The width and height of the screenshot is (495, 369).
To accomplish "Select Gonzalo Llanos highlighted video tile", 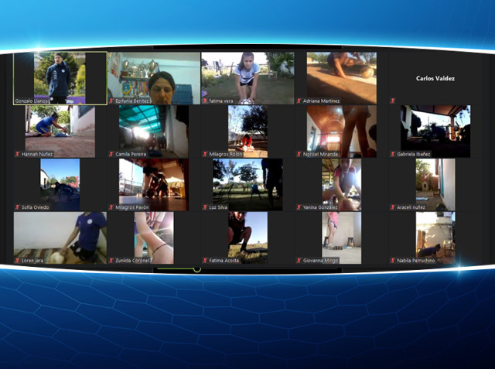I will click(60, 78).
